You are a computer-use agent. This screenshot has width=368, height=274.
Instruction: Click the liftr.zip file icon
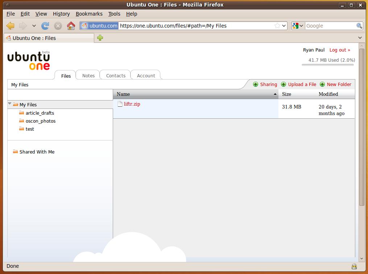coord(120,104)
